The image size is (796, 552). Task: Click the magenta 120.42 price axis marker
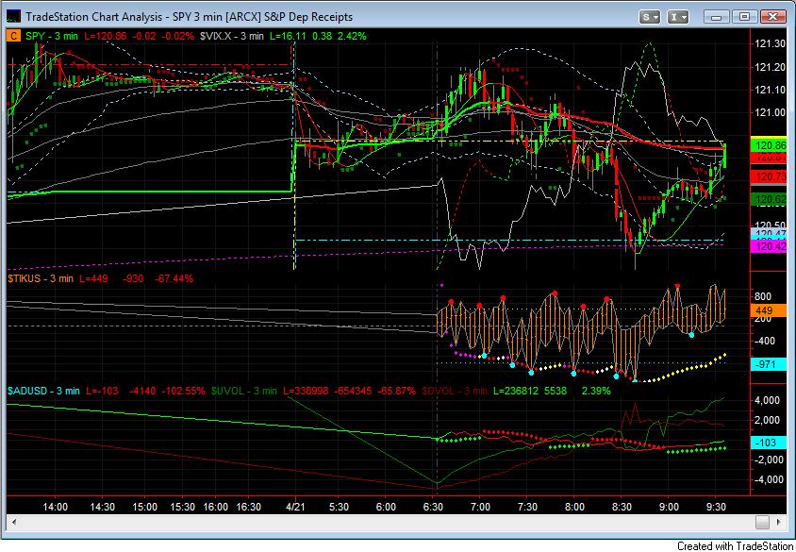(x=768, y=247)
